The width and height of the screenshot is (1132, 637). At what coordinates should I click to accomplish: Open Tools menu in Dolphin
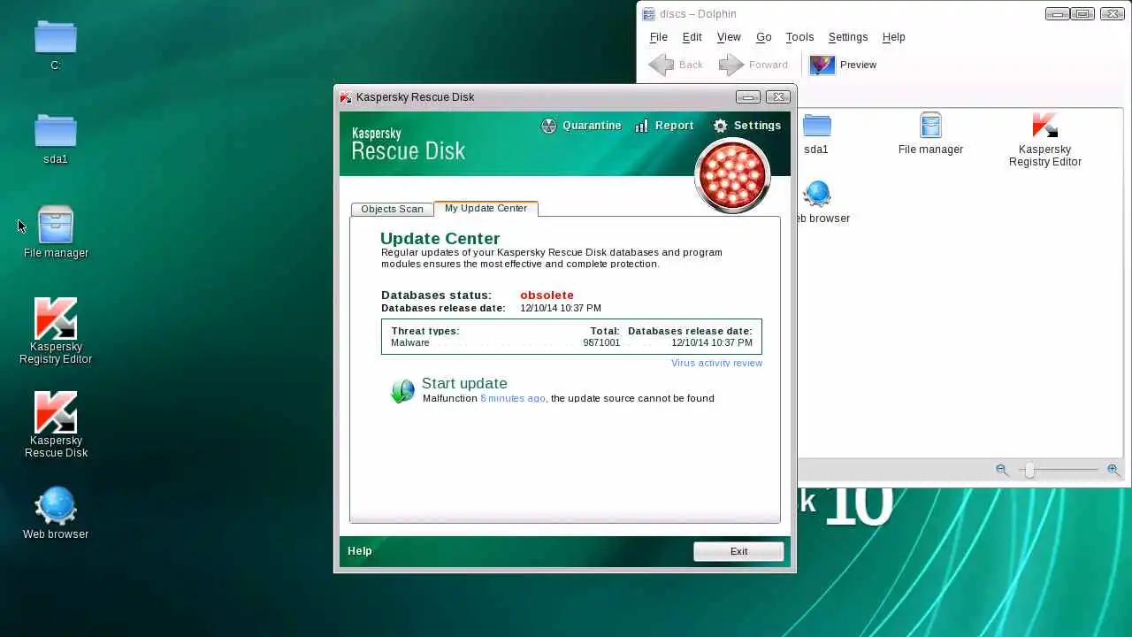point(799,37)
